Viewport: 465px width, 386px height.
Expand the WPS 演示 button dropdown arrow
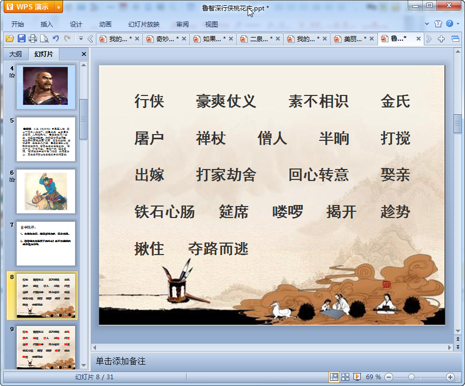pos(59,7)
